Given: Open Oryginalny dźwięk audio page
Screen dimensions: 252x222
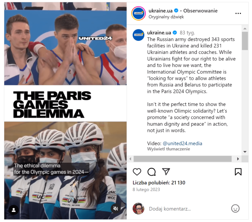Looking at the screenshot, I should [166, 17].
